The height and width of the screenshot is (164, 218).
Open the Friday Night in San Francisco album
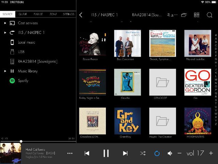92,82
